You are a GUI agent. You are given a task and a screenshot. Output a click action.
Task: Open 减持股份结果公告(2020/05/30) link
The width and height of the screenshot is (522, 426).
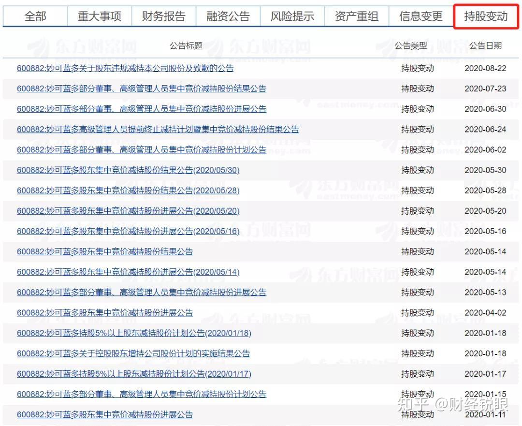(x=128, y=170)
